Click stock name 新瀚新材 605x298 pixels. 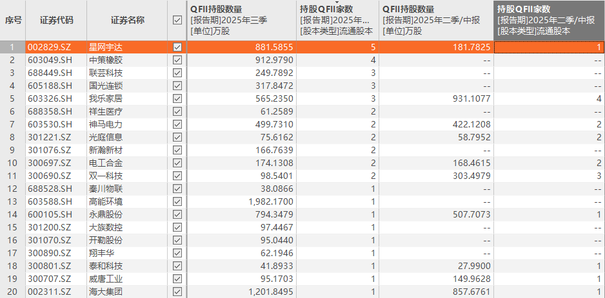106,150
